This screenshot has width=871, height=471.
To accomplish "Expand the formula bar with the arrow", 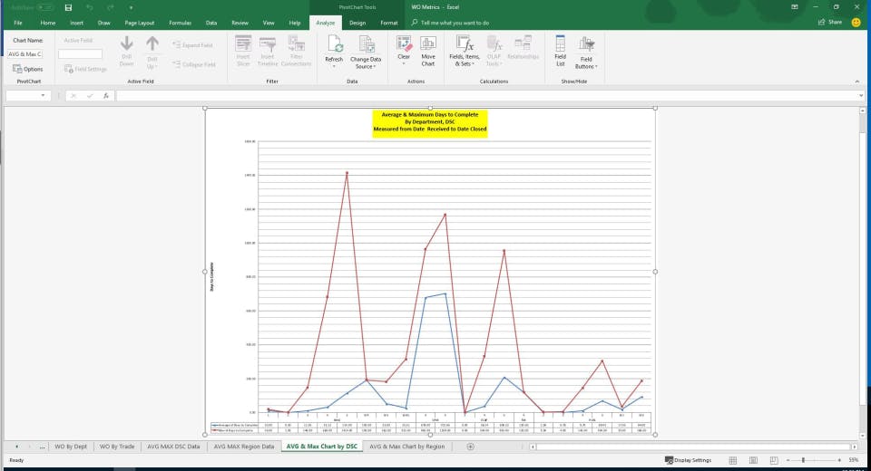I will [x=861, y=95].
